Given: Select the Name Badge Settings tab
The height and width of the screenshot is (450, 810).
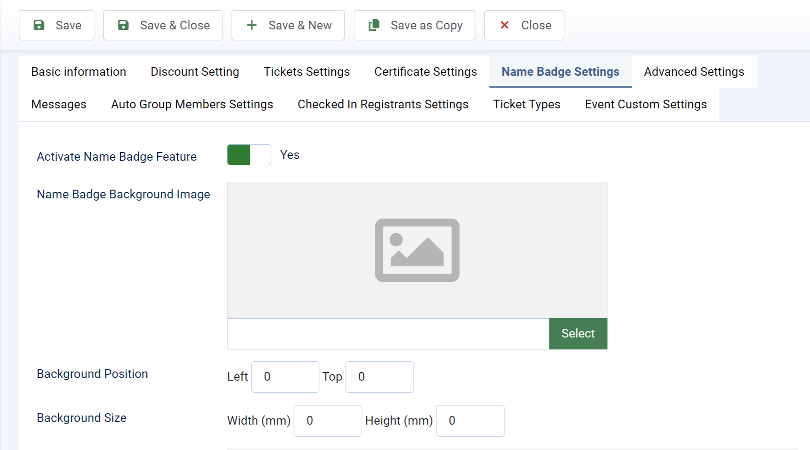Looking at the screenshot, I should [560, 72].
